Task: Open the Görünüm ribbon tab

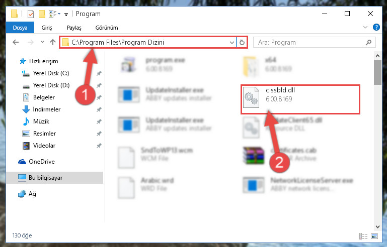Action: (x=107, y=28)
